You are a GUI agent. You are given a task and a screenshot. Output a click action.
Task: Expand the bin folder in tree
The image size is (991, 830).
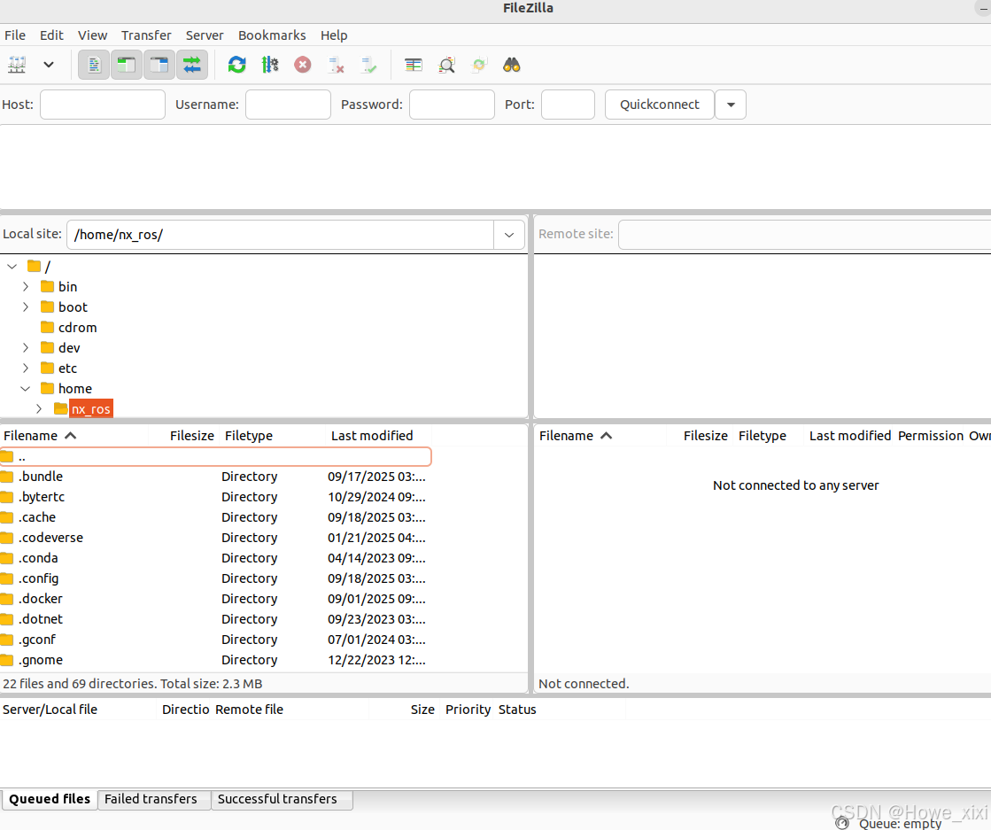[x=26, y=286]
